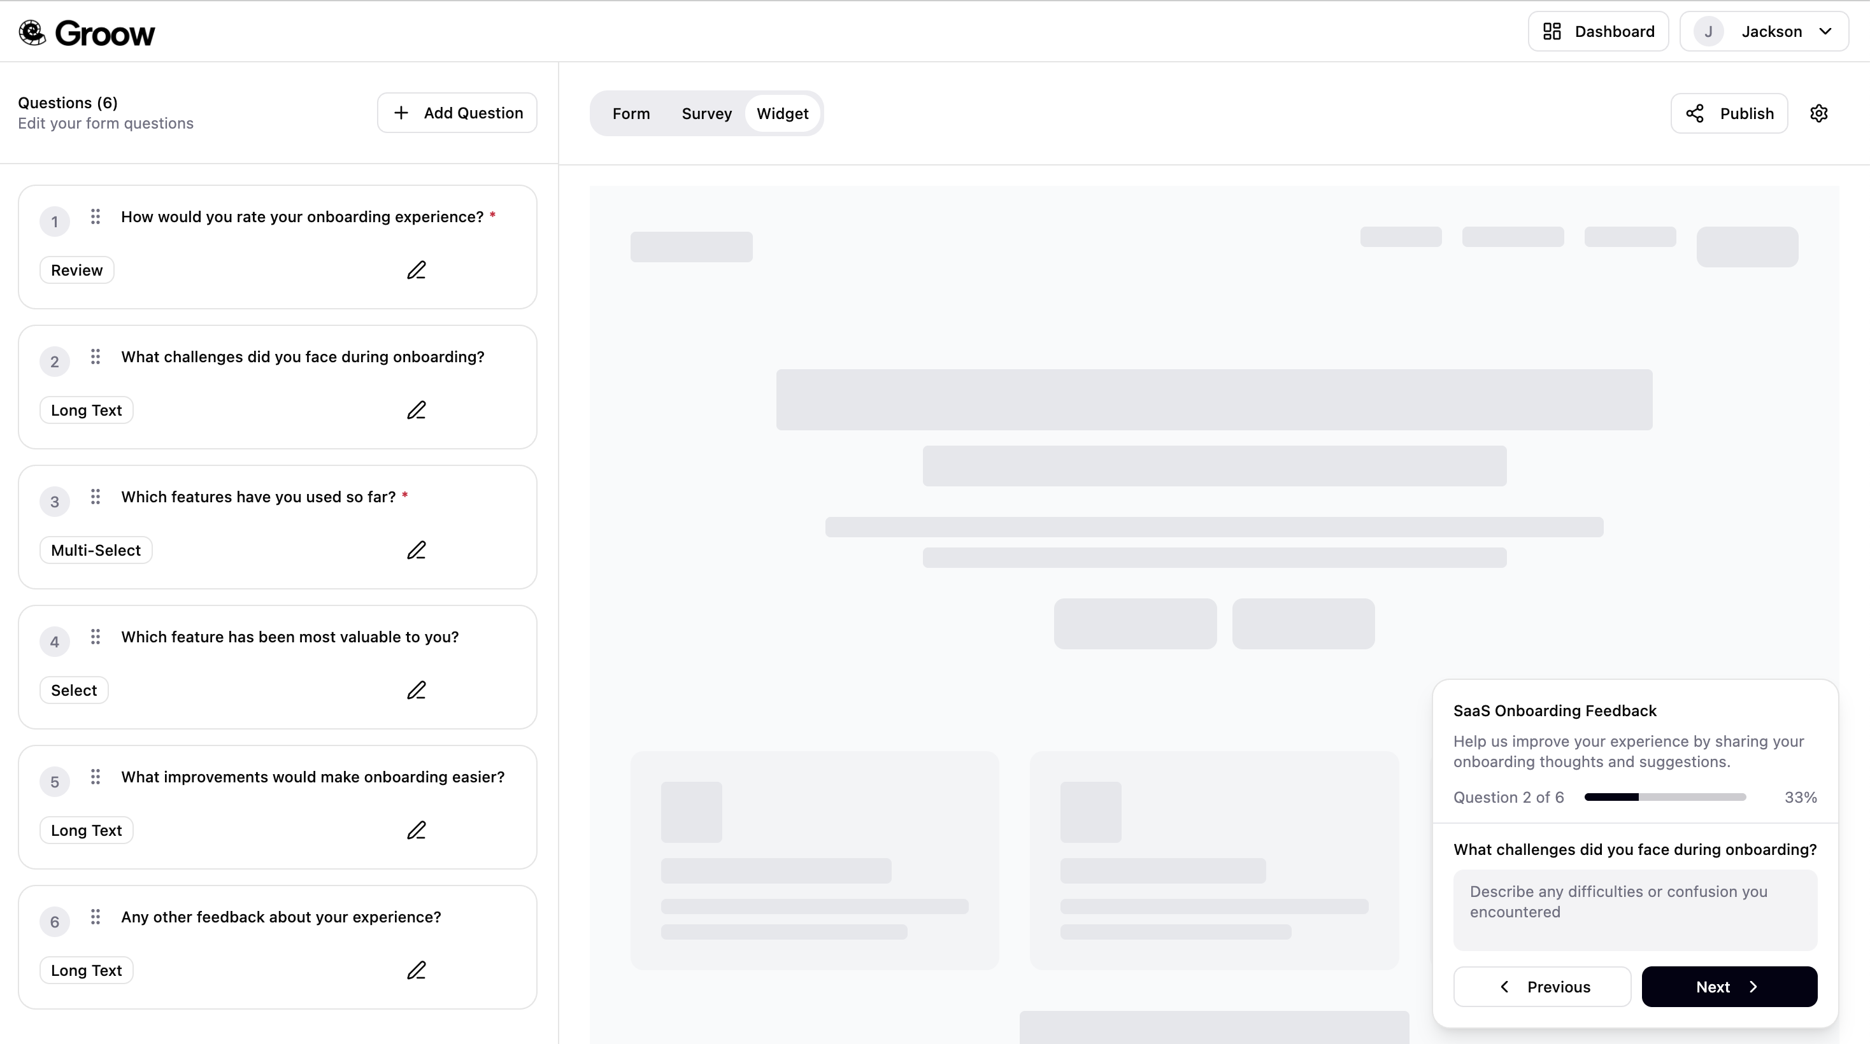
Task: Select the Widget view
Action: tap(783, 113)
